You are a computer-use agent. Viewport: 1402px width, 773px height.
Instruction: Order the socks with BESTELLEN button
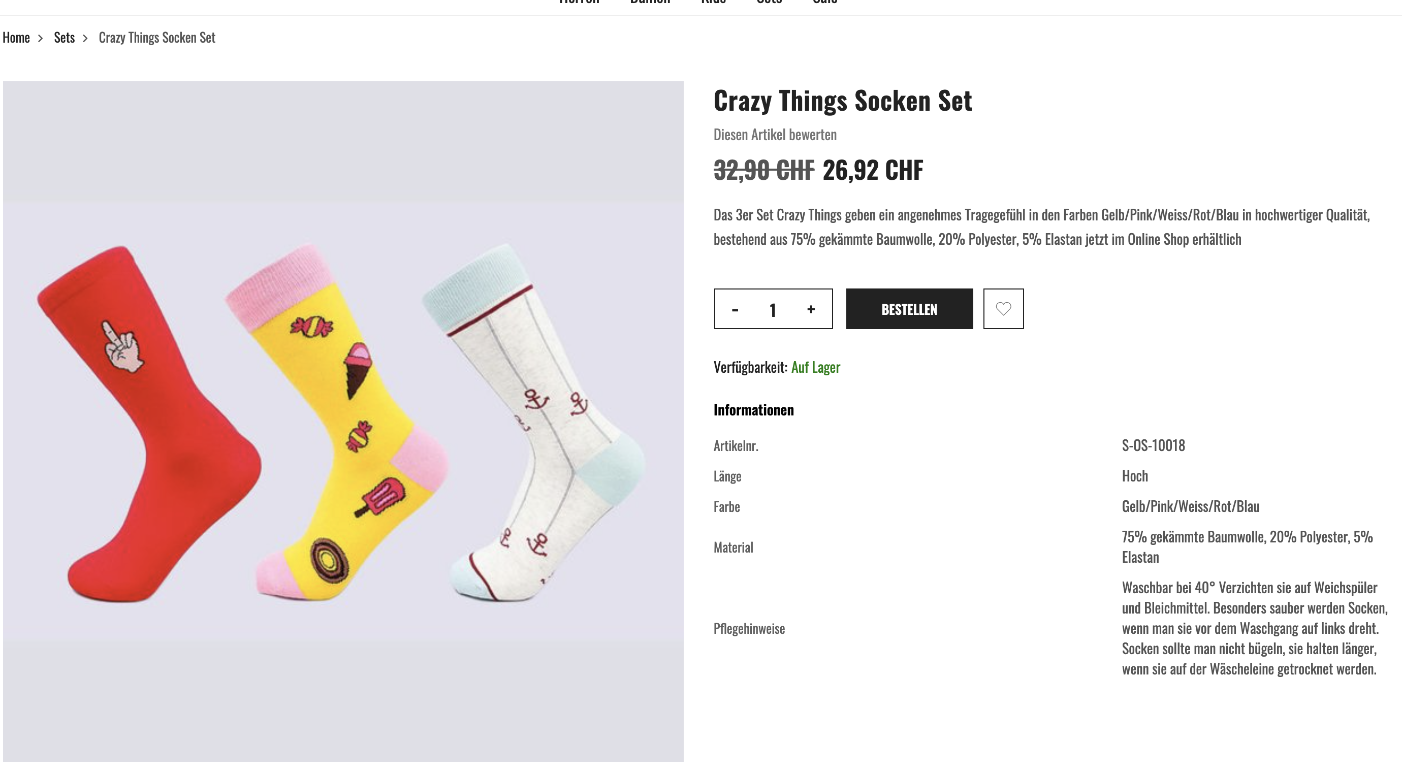(909, 308)
